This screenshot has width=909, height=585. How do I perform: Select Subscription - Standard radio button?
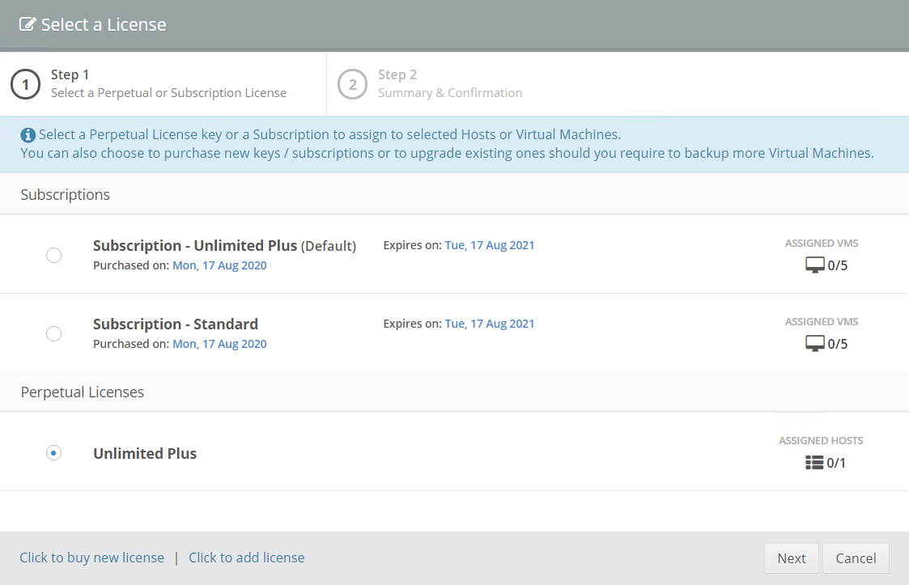[53, 334]
